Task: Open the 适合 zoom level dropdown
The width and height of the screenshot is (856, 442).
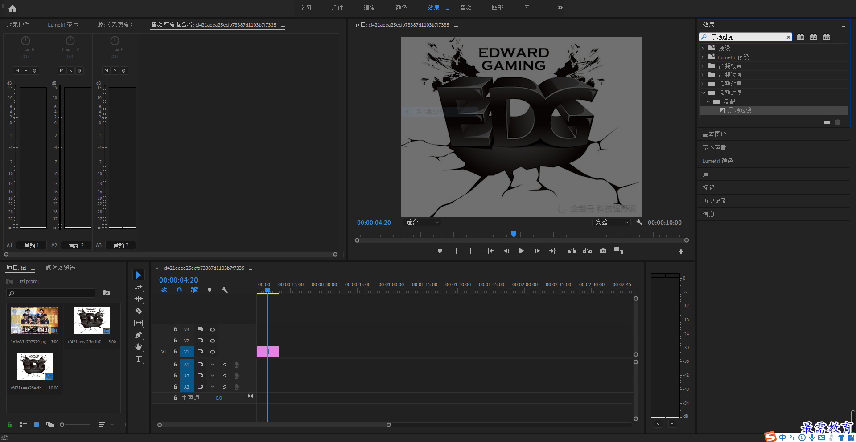Action: click(421, 222)
